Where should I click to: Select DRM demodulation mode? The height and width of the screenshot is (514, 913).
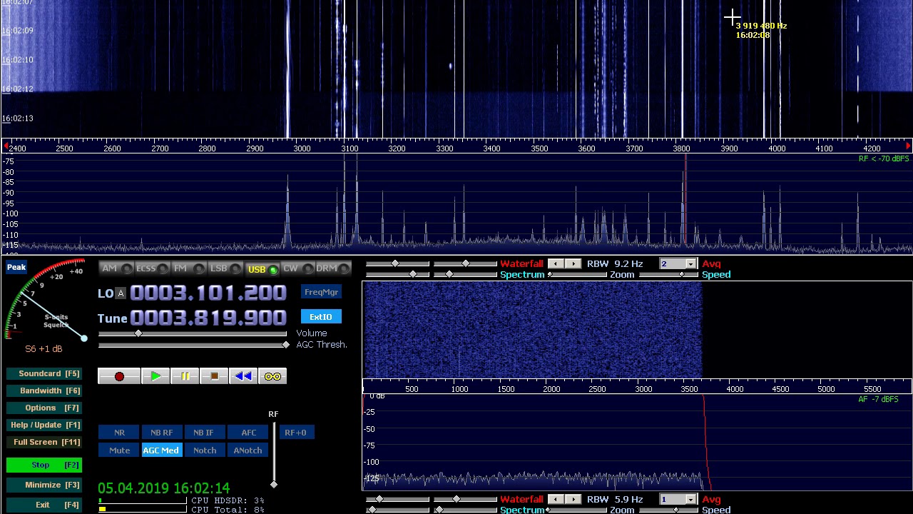[x=333, y=268]
